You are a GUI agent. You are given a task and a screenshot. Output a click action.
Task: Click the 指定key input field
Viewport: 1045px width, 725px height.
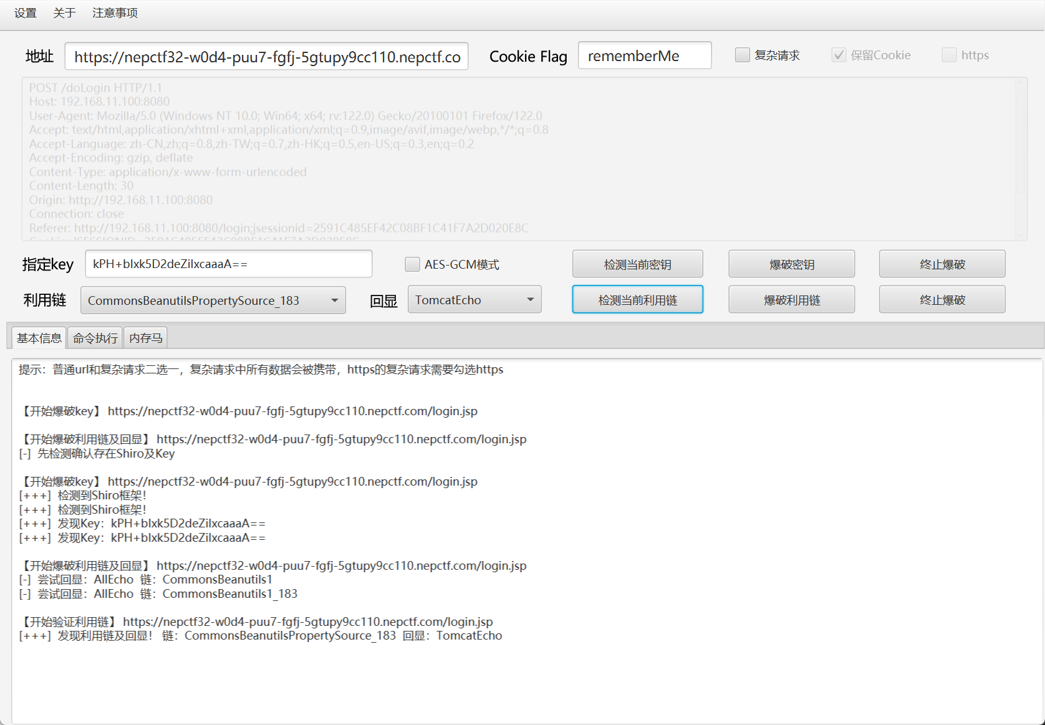point(228,264)
